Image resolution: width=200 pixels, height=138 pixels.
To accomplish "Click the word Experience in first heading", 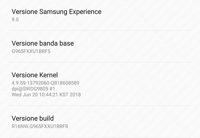I will click(85, 12).
